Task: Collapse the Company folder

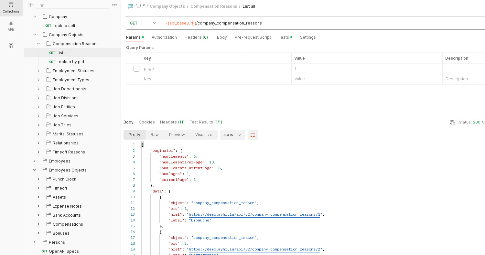Action: point(35,16)
